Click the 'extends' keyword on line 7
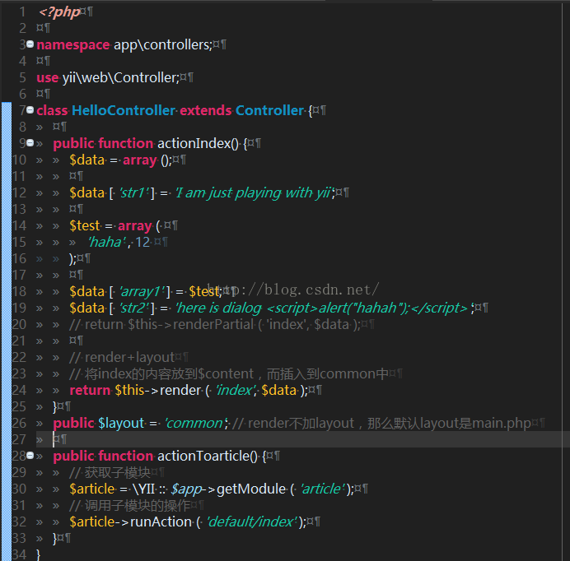Screen dimensions: 570x561 [206, 110]
